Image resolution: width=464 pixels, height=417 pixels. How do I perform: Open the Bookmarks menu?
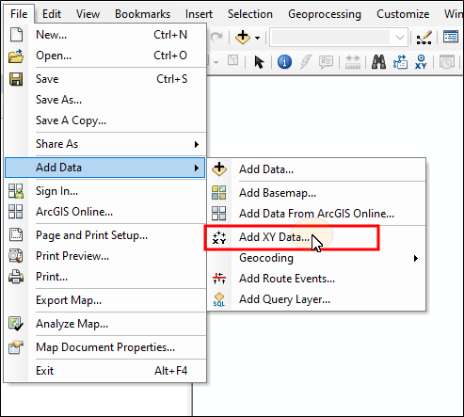coord(142,14)
